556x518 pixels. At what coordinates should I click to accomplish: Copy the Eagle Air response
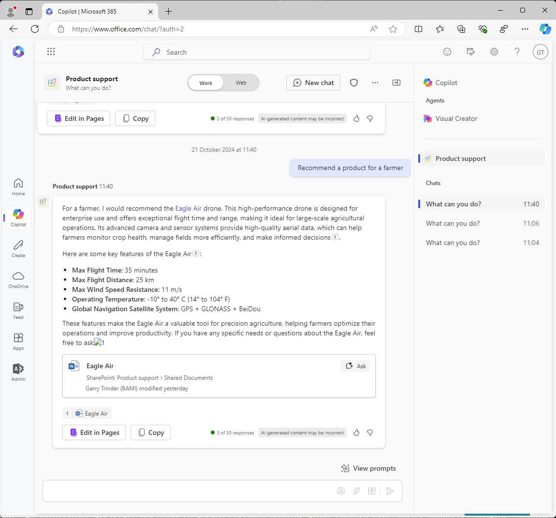pos(151,432)
